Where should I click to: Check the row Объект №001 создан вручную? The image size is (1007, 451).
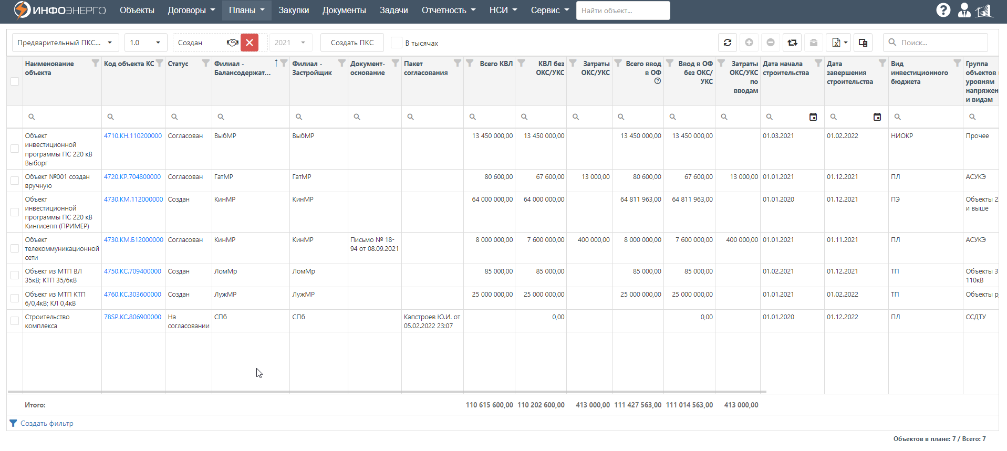15,181
